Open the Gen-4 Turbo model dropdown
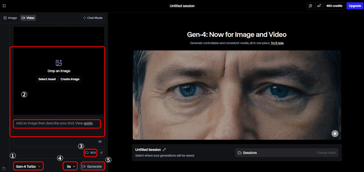The height and width of the screenshot is (172, 364). tap(28, 167)
